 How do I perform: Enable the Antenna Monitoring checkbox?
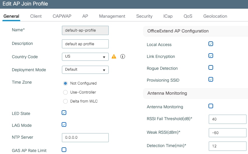[x=211, y=106]
